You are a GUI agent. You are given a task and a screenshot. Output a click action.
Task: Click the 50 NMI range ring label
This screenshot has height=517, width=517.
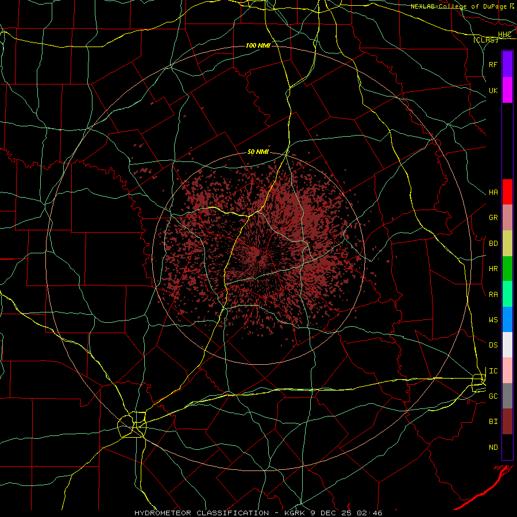click(x=258, y=152)
